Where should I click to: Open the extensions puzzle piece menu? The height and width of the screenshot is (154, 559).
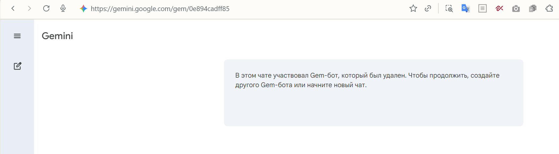click(x=549, y=9)
